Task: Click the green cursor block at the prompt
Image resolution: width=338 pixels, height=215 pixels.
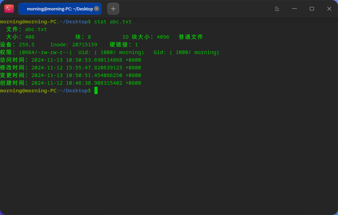Action: [x=96, y=91]
